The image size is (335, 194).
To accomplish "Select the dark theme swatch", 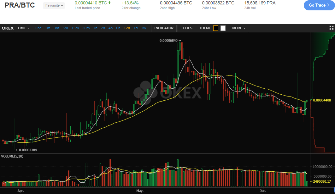I will click(216, 28).
